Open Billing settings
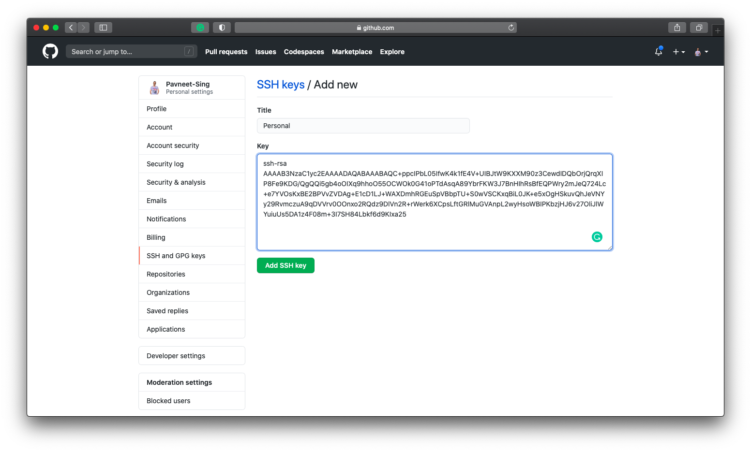 point(192,237)
